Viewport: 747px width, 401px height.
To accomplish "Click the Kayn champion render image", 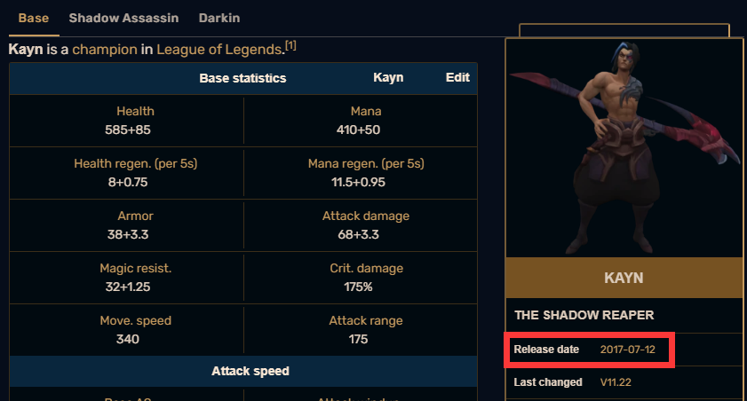I will pos(624,148).
